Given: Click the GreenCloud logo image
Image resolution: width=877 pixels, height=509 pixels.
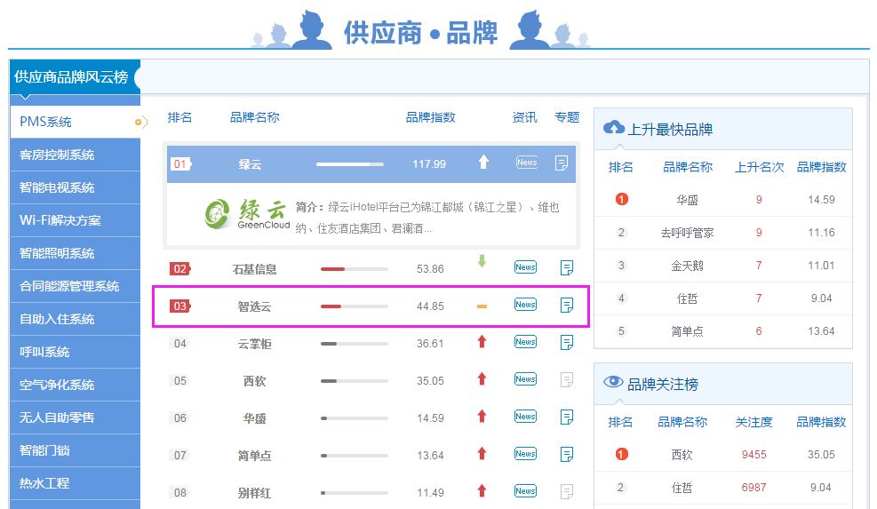Looking at the screenshot, I should [247, 215].
